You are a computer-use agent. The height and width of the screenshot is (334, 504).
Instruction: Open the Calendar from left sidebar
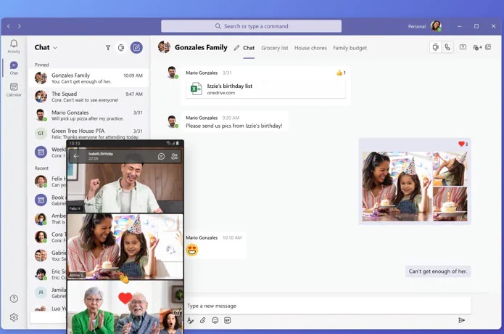(14, 90)
